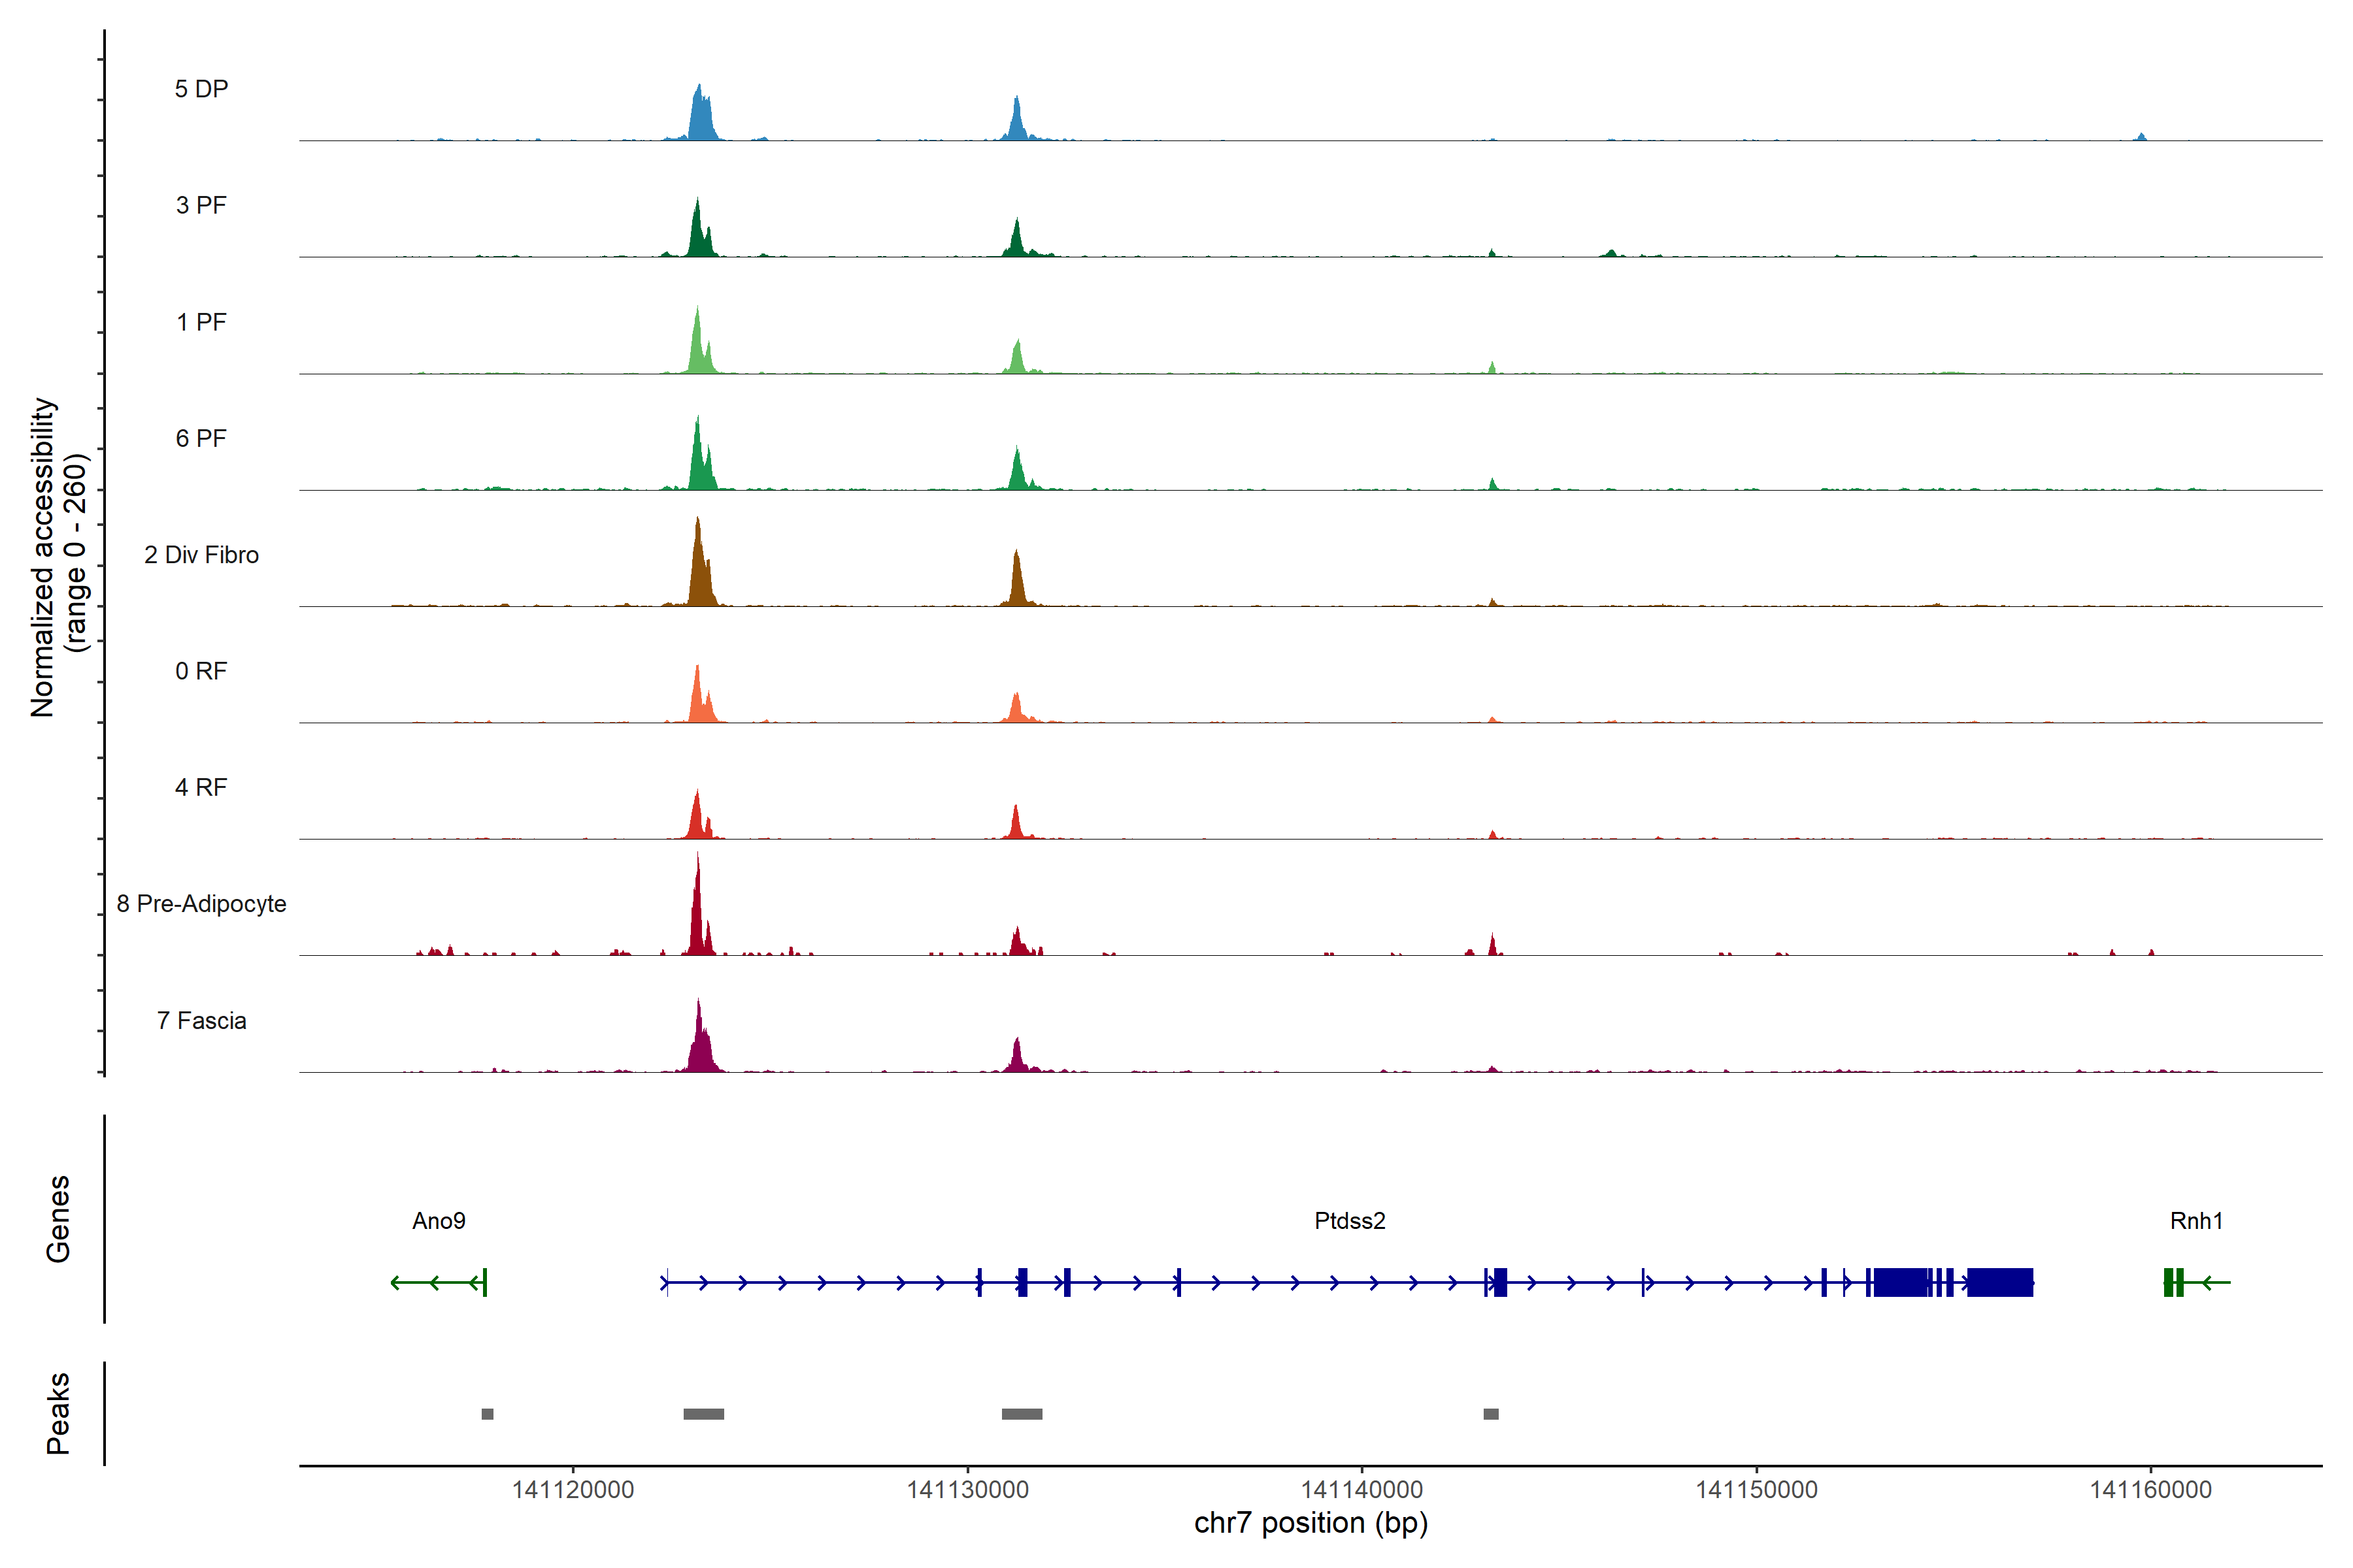Select the Rnh1 gene label

[2196, 1221]
